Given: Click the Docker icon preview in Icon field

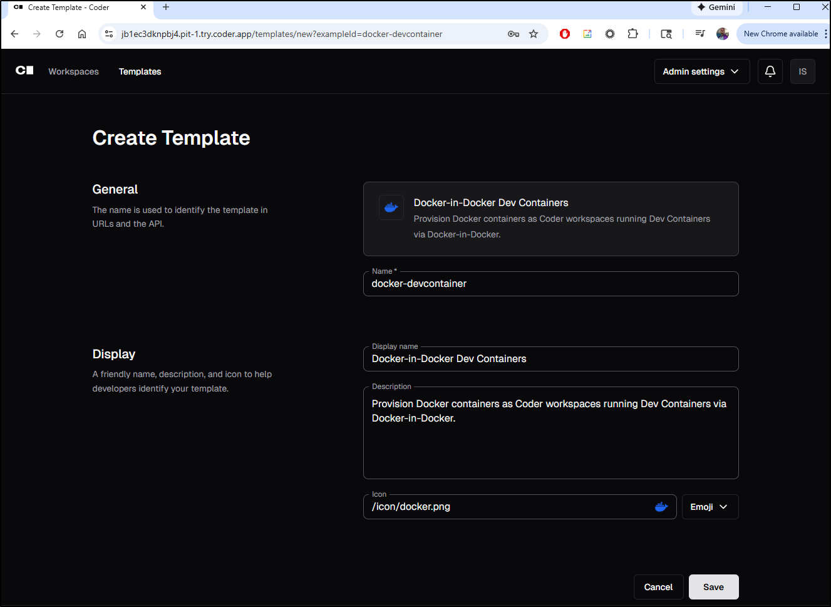Looking at the screenshot, I should pyautogui.click(x=661, y=507).
